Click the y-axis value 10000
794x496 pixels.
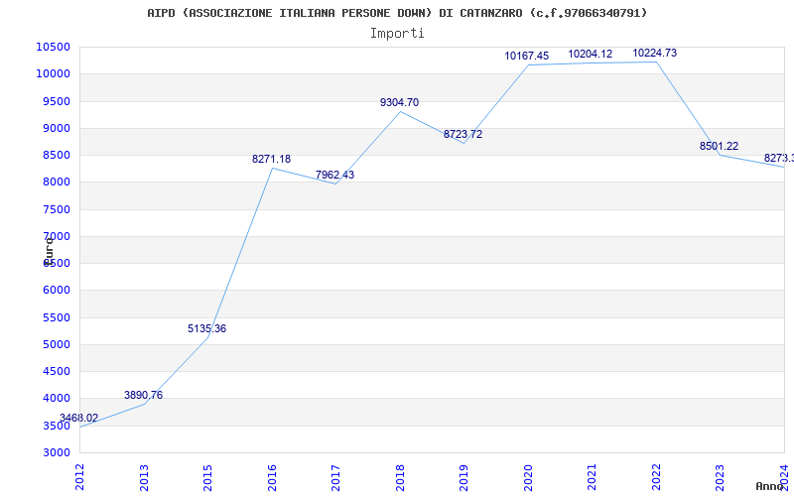(54, 73)
